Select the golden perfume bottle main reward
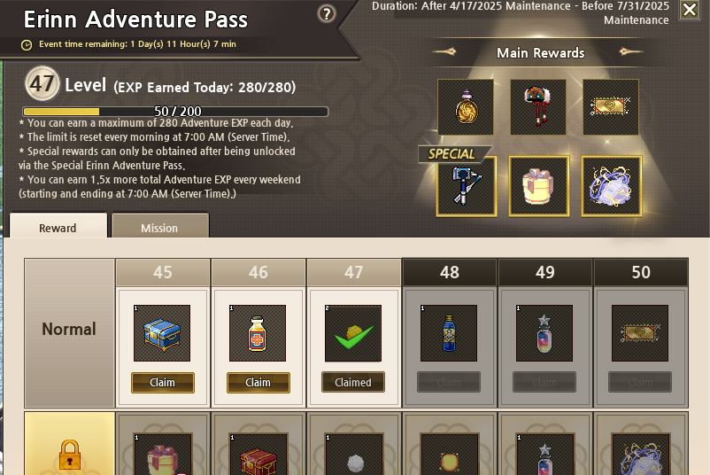This screenshot has width=710, height=475. pos(466,107)
